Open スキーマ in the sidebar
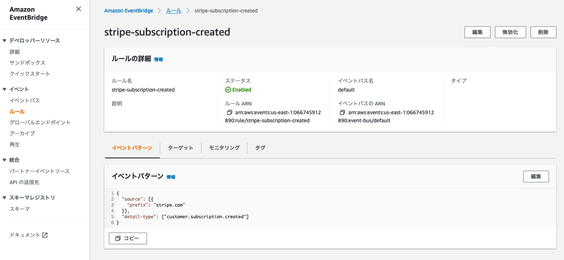Image resolution: width=564 pixels, height=260 pixels. point(20,209)
